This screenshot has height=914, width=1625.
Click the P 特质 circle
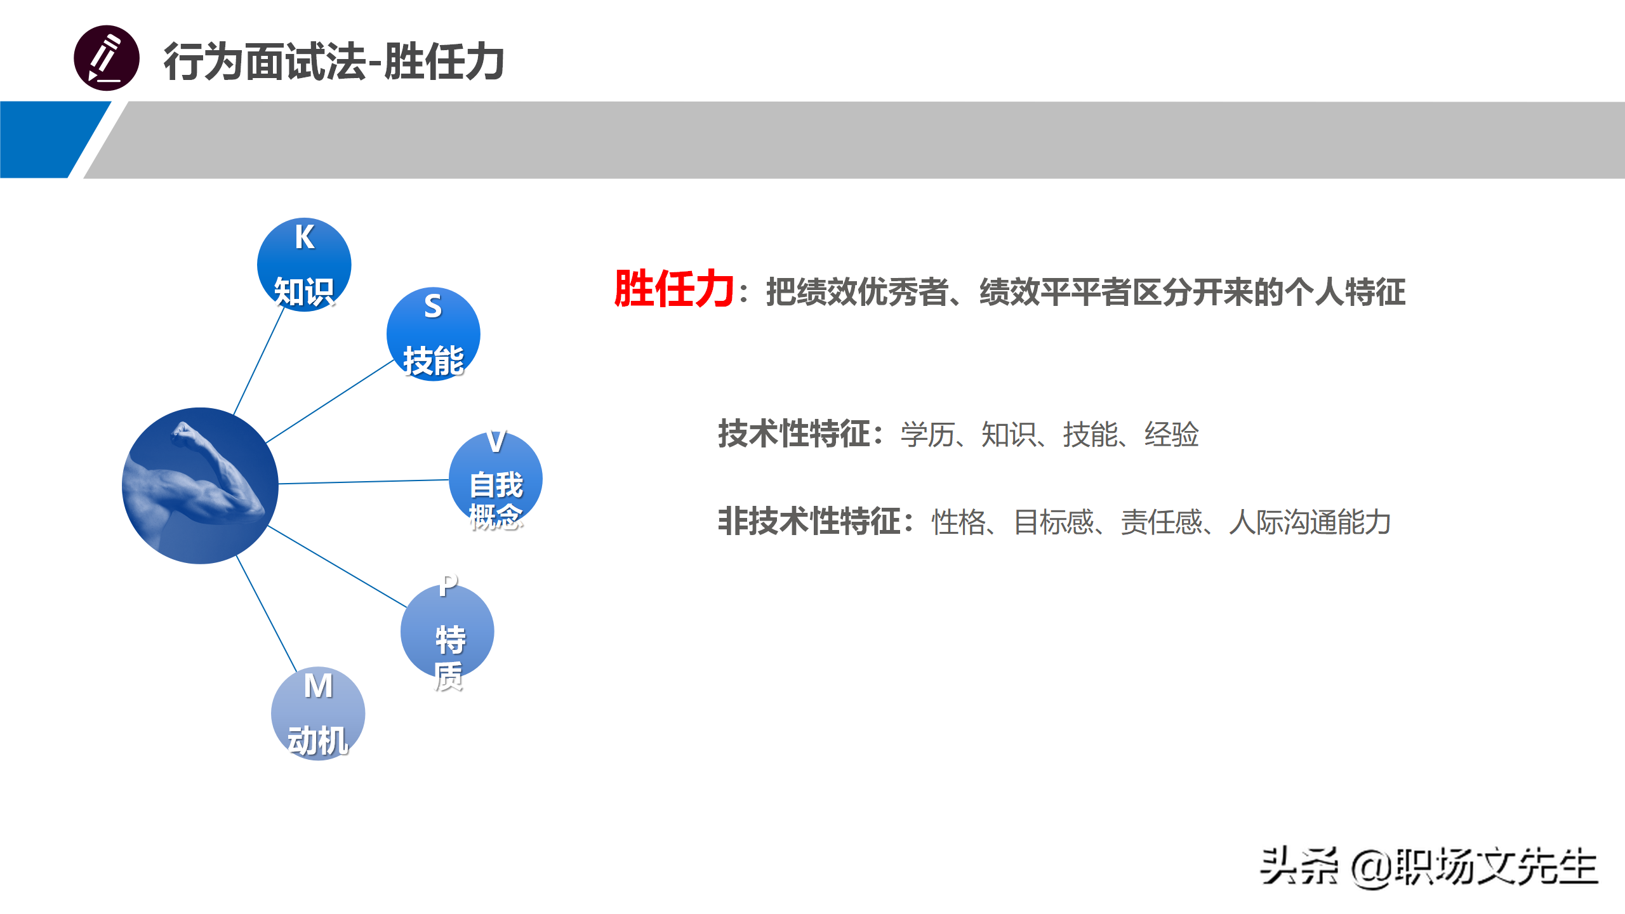(448, 632)
